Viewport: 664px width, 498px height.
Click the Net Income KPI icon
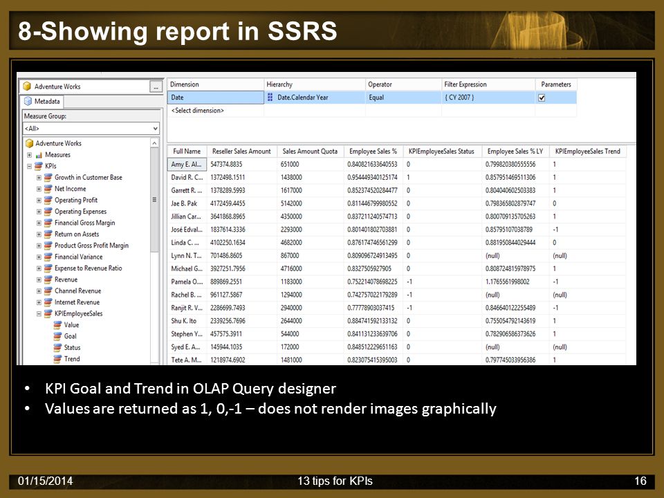click(x=48, y=189)
